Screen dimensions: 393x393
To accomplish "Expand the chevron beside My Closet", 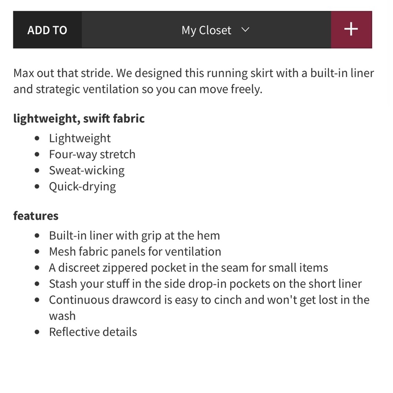I will pyautogui.click(x=245, y=29).
